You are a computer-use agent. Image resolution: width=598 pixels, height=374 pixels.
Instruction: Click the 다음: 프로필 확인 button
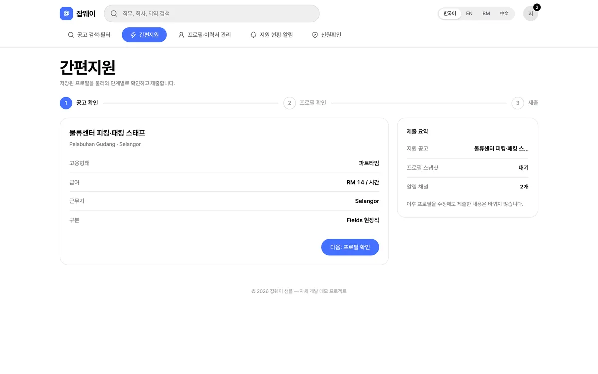click(350, 247)
